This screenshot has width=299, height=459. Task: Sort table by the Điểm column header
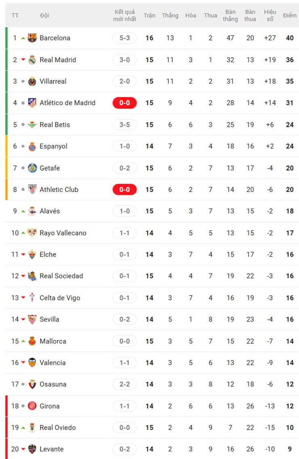click(289, 15)
